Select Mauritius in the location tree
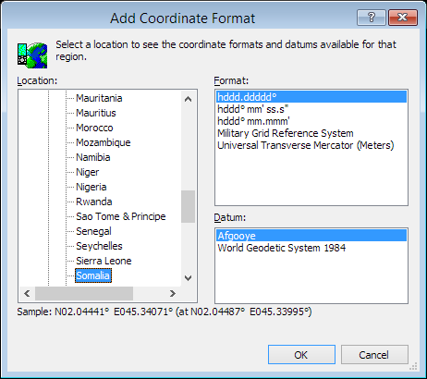The image size is (427, 379). point(96,113)
